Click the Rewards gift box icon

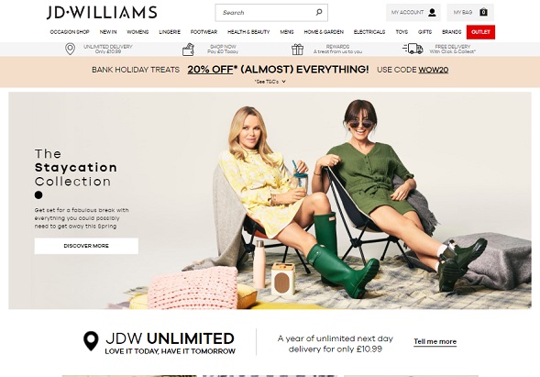point(298,50)
